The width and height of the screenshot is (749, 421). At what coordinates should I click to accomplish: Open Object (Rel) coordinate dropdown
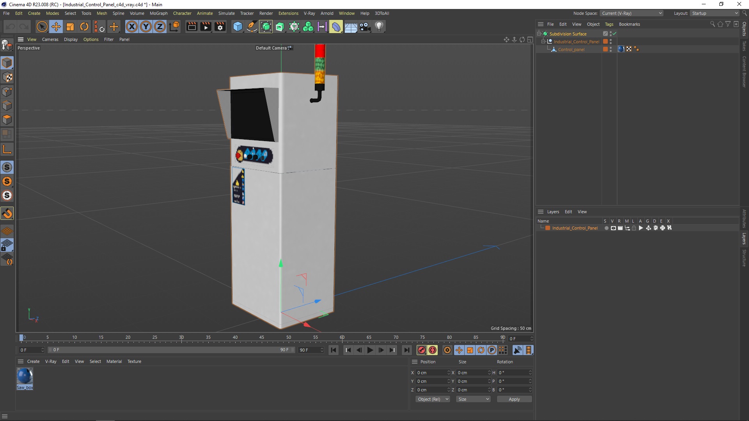pos(433,399)
